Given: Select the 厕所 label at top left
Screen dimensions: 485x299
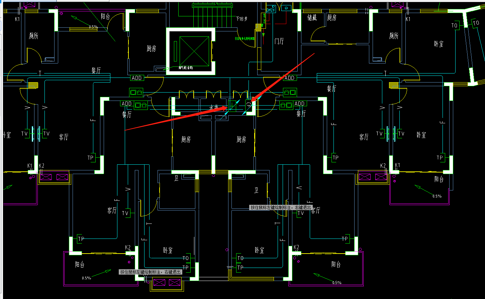Looking at the screenshot, I should [34, 35].
